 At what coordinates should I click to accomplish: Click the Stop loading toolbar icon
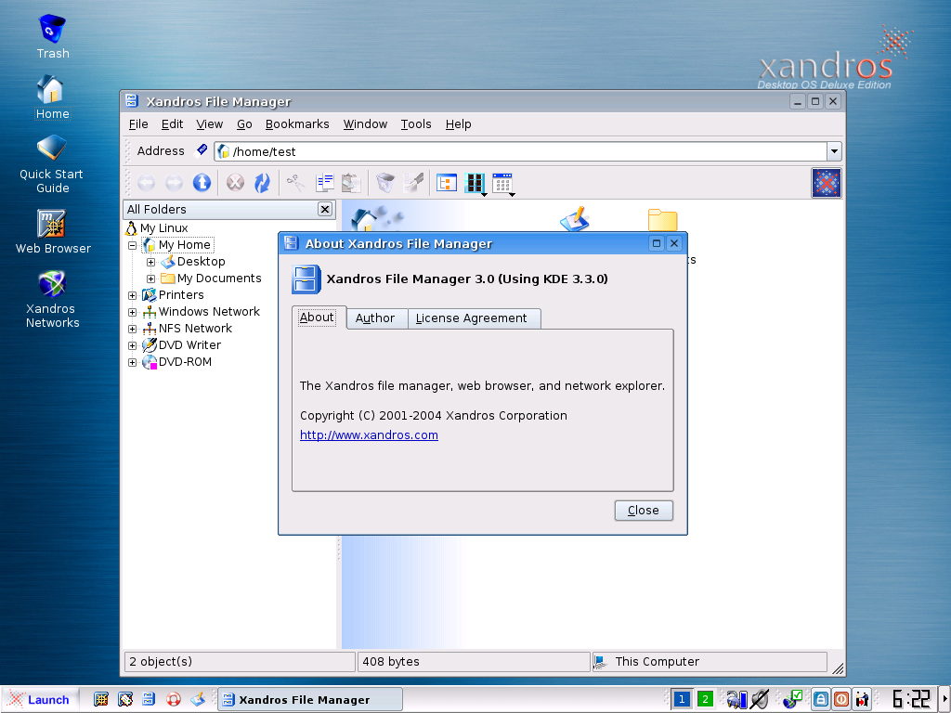click(235, 183)
